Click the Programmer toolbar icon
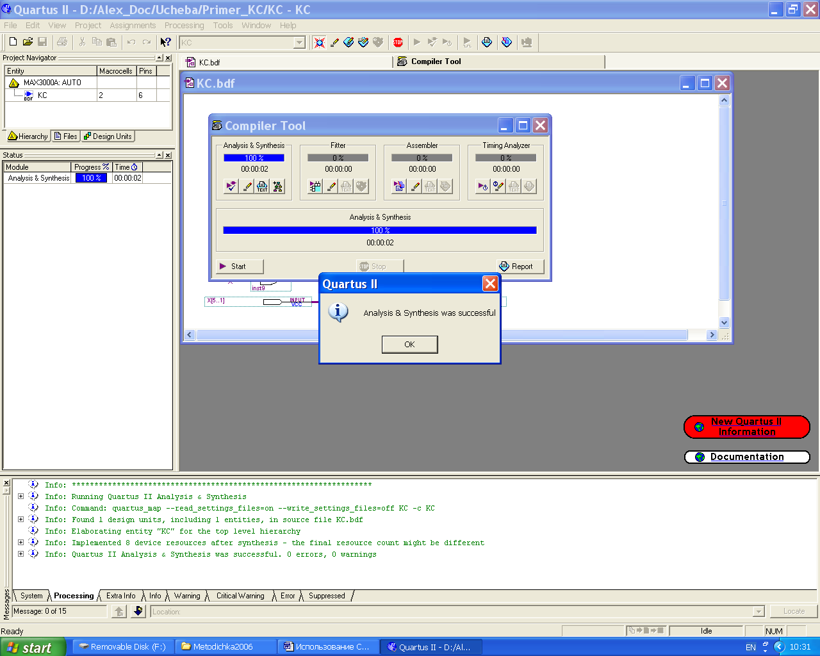This screenshot has height=656, width=820. (507, 42)
